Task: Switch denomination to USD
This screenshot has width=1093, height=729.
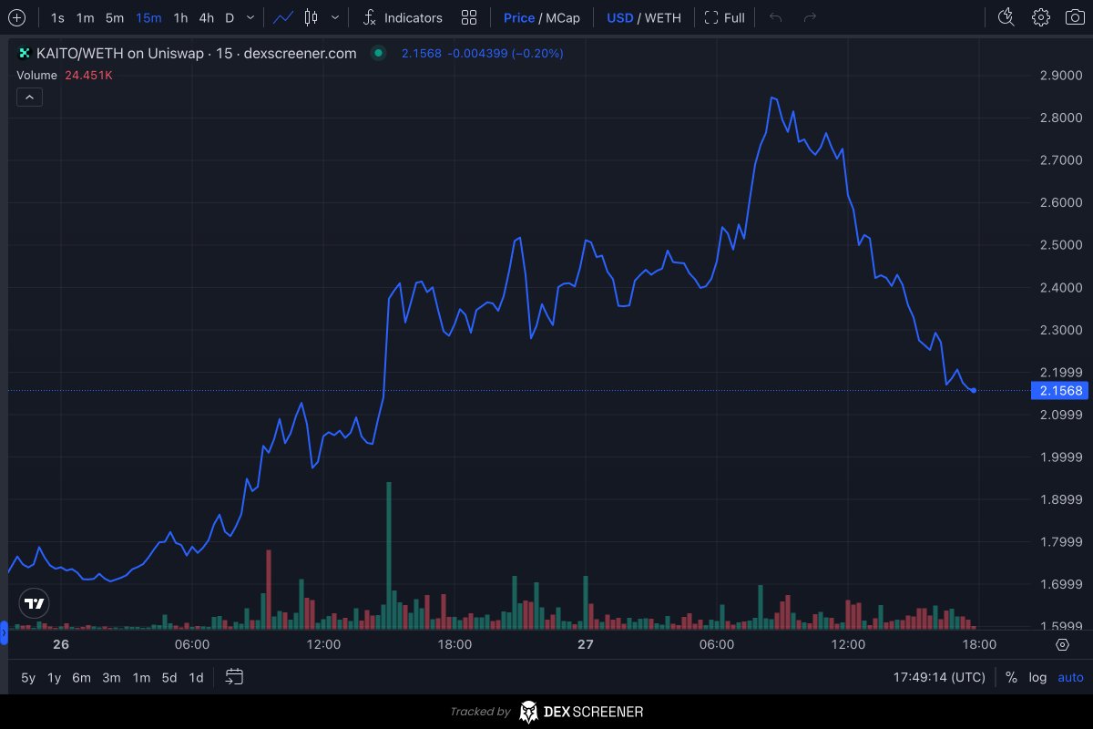Action: pyautogui.click(x=620, y=17)
